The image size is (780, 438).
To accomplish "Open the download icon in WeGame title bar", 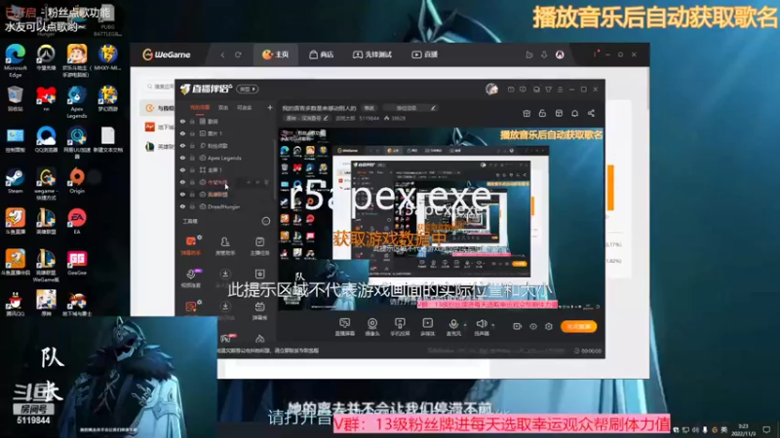I will pos(544,55).
